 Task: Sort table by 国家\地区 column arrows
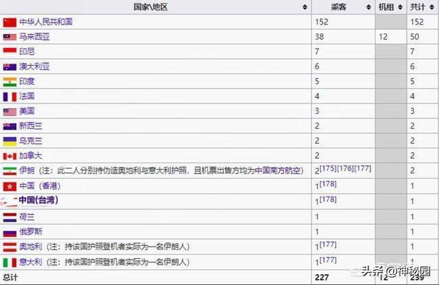pos(305,7)
